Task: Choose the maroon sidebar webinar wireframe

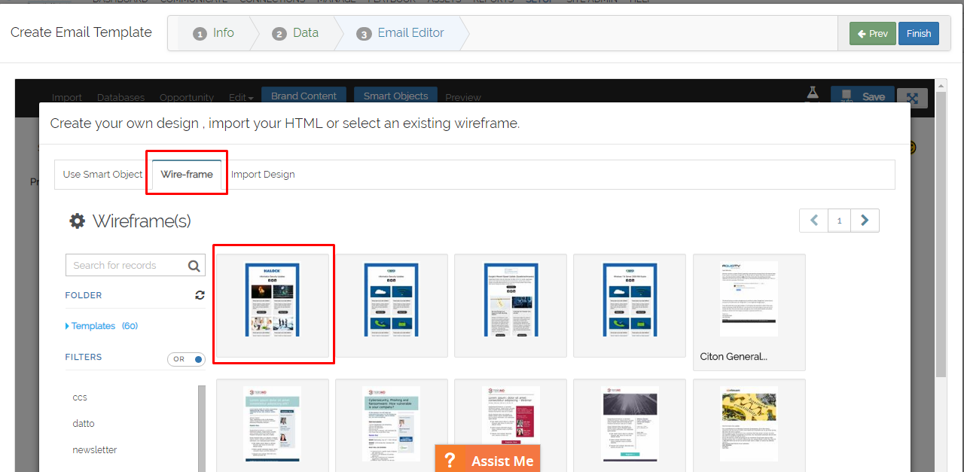Action: click(x=511, y=425)
